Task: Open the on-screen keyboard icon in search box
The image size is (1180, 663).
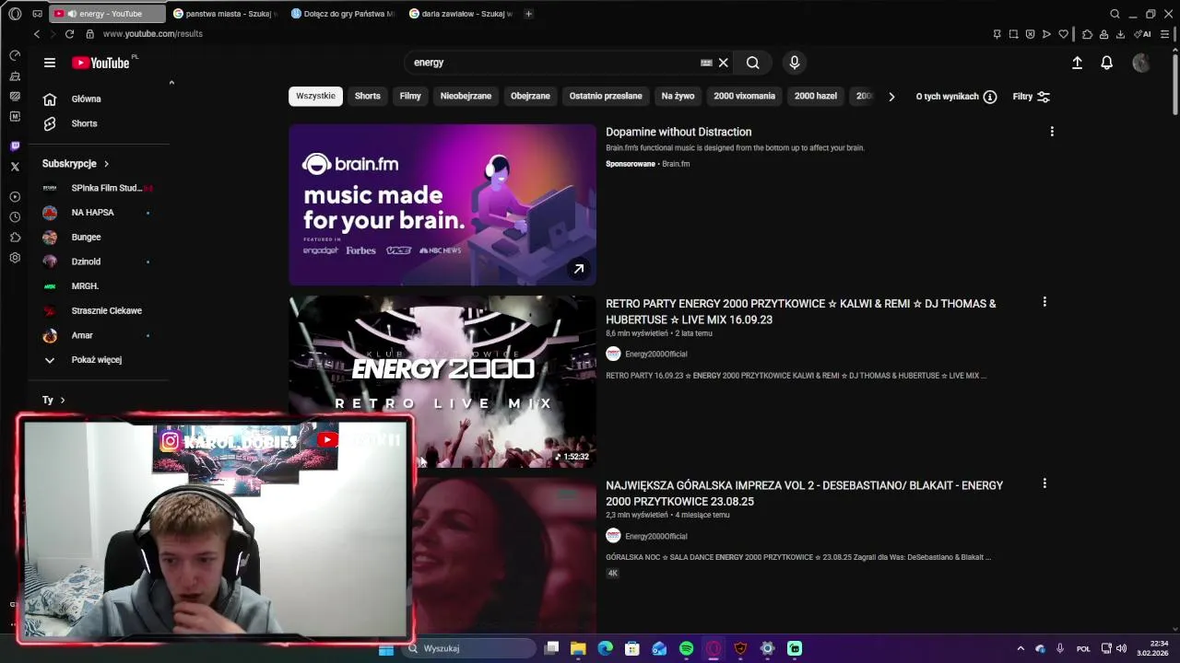Action: pyautogui.click(x=706, y=63)
